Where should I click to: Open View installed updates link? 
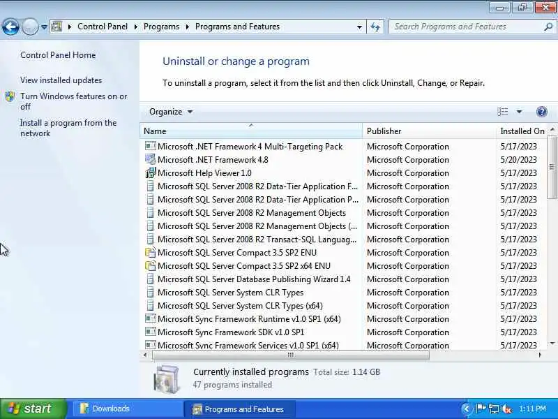pyautogui.click(x=61, y=80)
